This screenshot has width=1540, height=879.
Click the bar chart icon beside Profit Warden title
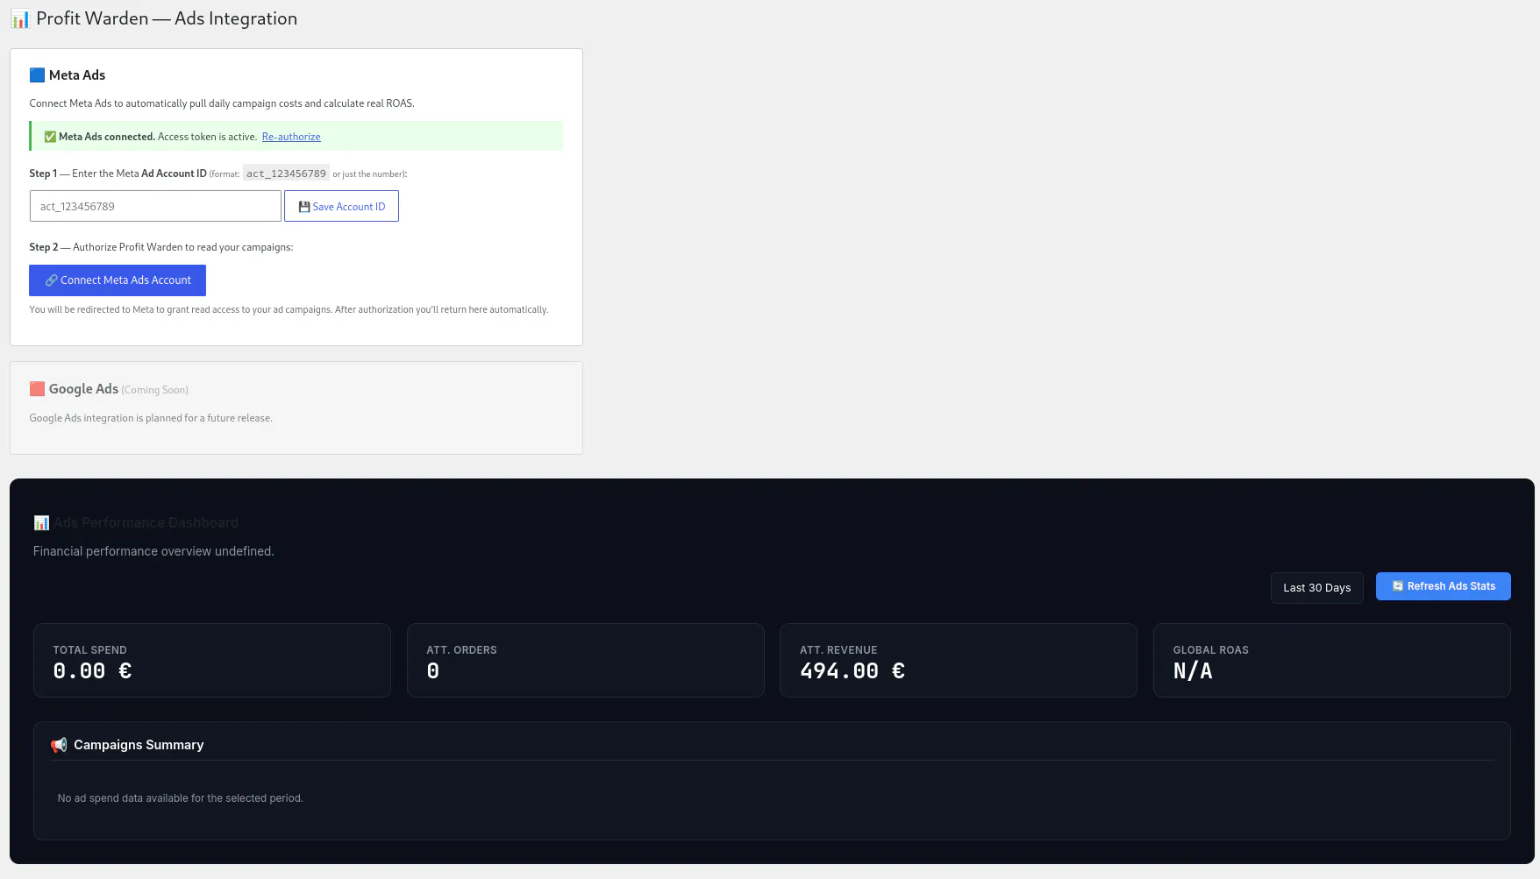20,19
